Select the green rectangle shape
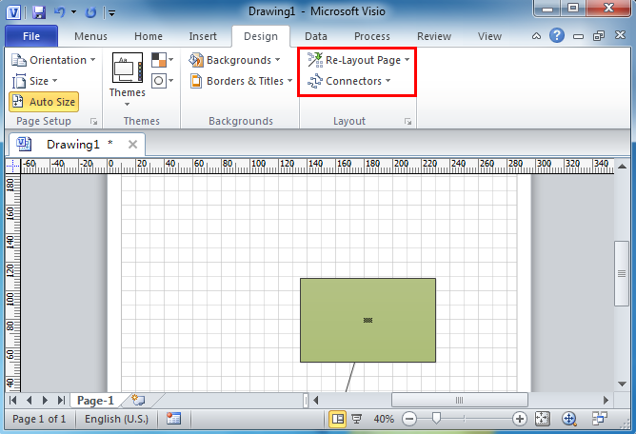Viewport: 636px width, 434px height. pos(368,320)
